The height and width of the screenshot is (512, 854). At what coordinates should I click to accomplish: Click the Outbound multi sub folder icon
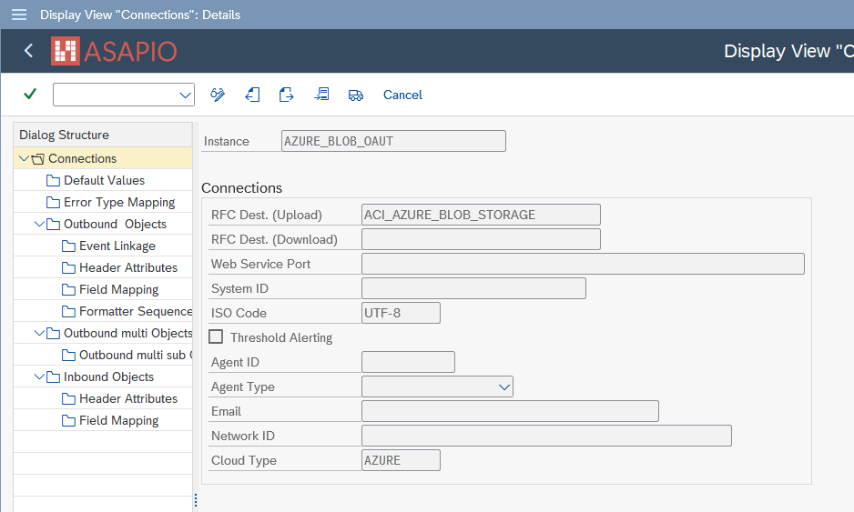(x=68, y=355)
